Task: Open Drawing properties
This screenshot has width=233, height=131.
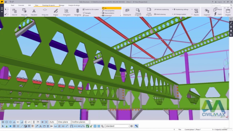Action: click(138, 12)
